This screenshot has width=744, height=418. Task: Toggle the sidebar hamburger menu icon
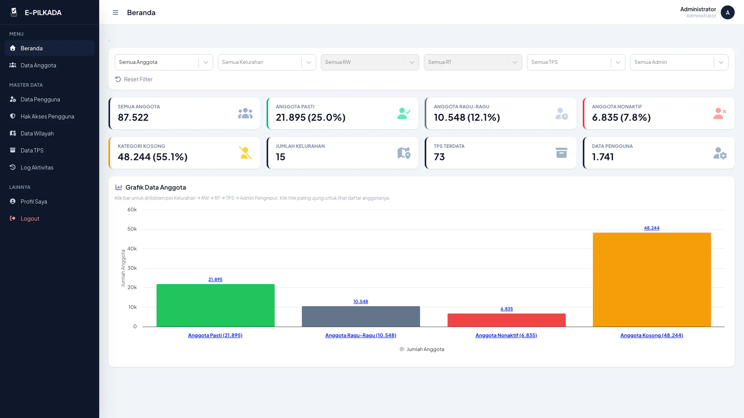click(x=115, y=12)
